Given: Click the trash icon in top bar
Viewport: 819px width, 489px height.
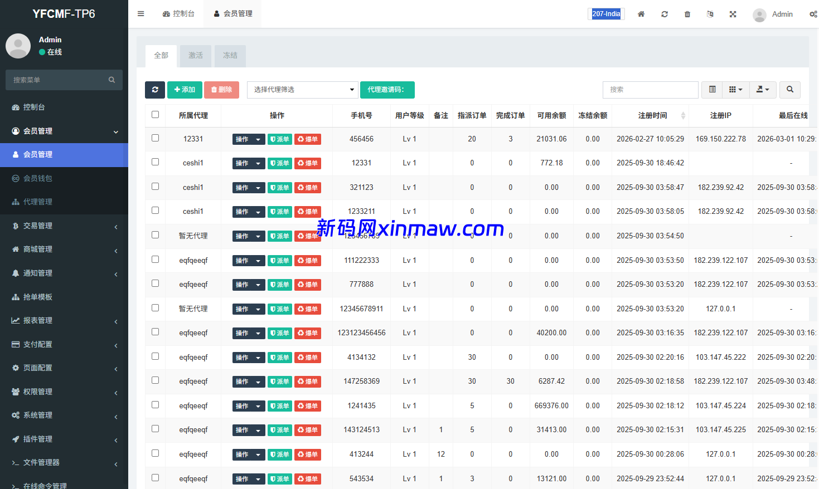Looking at the screenshot, I should 687,14.
